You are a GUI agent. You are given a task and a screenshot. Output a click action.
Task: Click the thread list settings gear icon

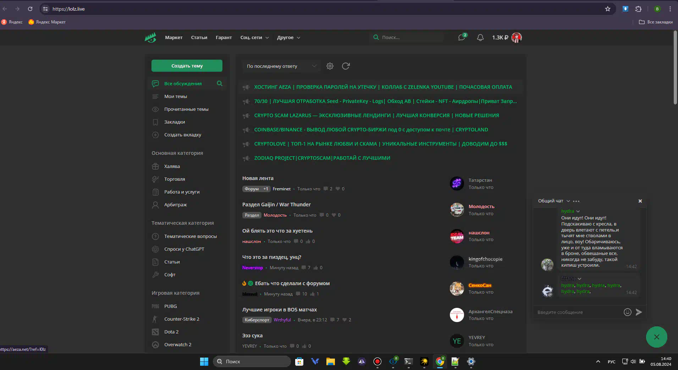point(330,66)
